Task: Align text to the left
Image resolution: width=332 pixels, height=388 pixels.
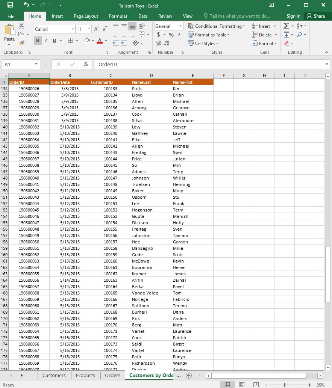Action: point(115,35)
